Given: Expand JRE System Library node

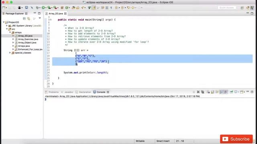Looking at the screenshot, I should (7, 26).
